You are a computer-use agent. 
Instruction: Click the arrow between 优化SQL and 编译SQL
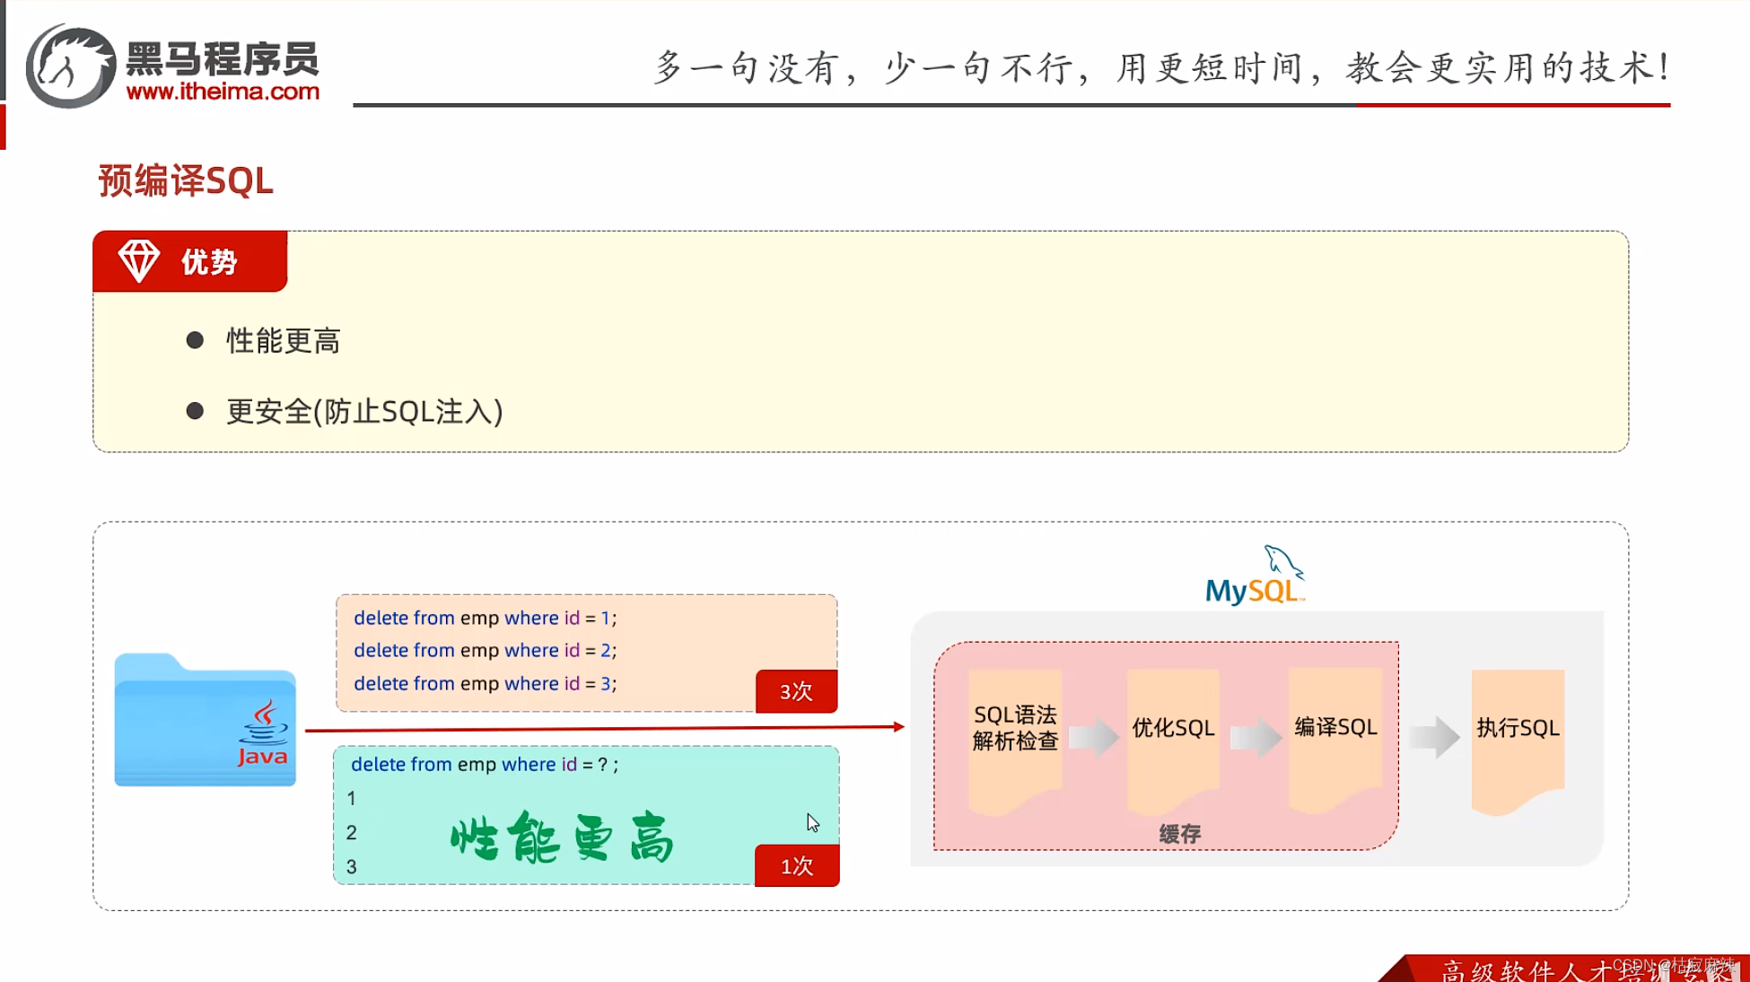click(x=1256, y=738)
